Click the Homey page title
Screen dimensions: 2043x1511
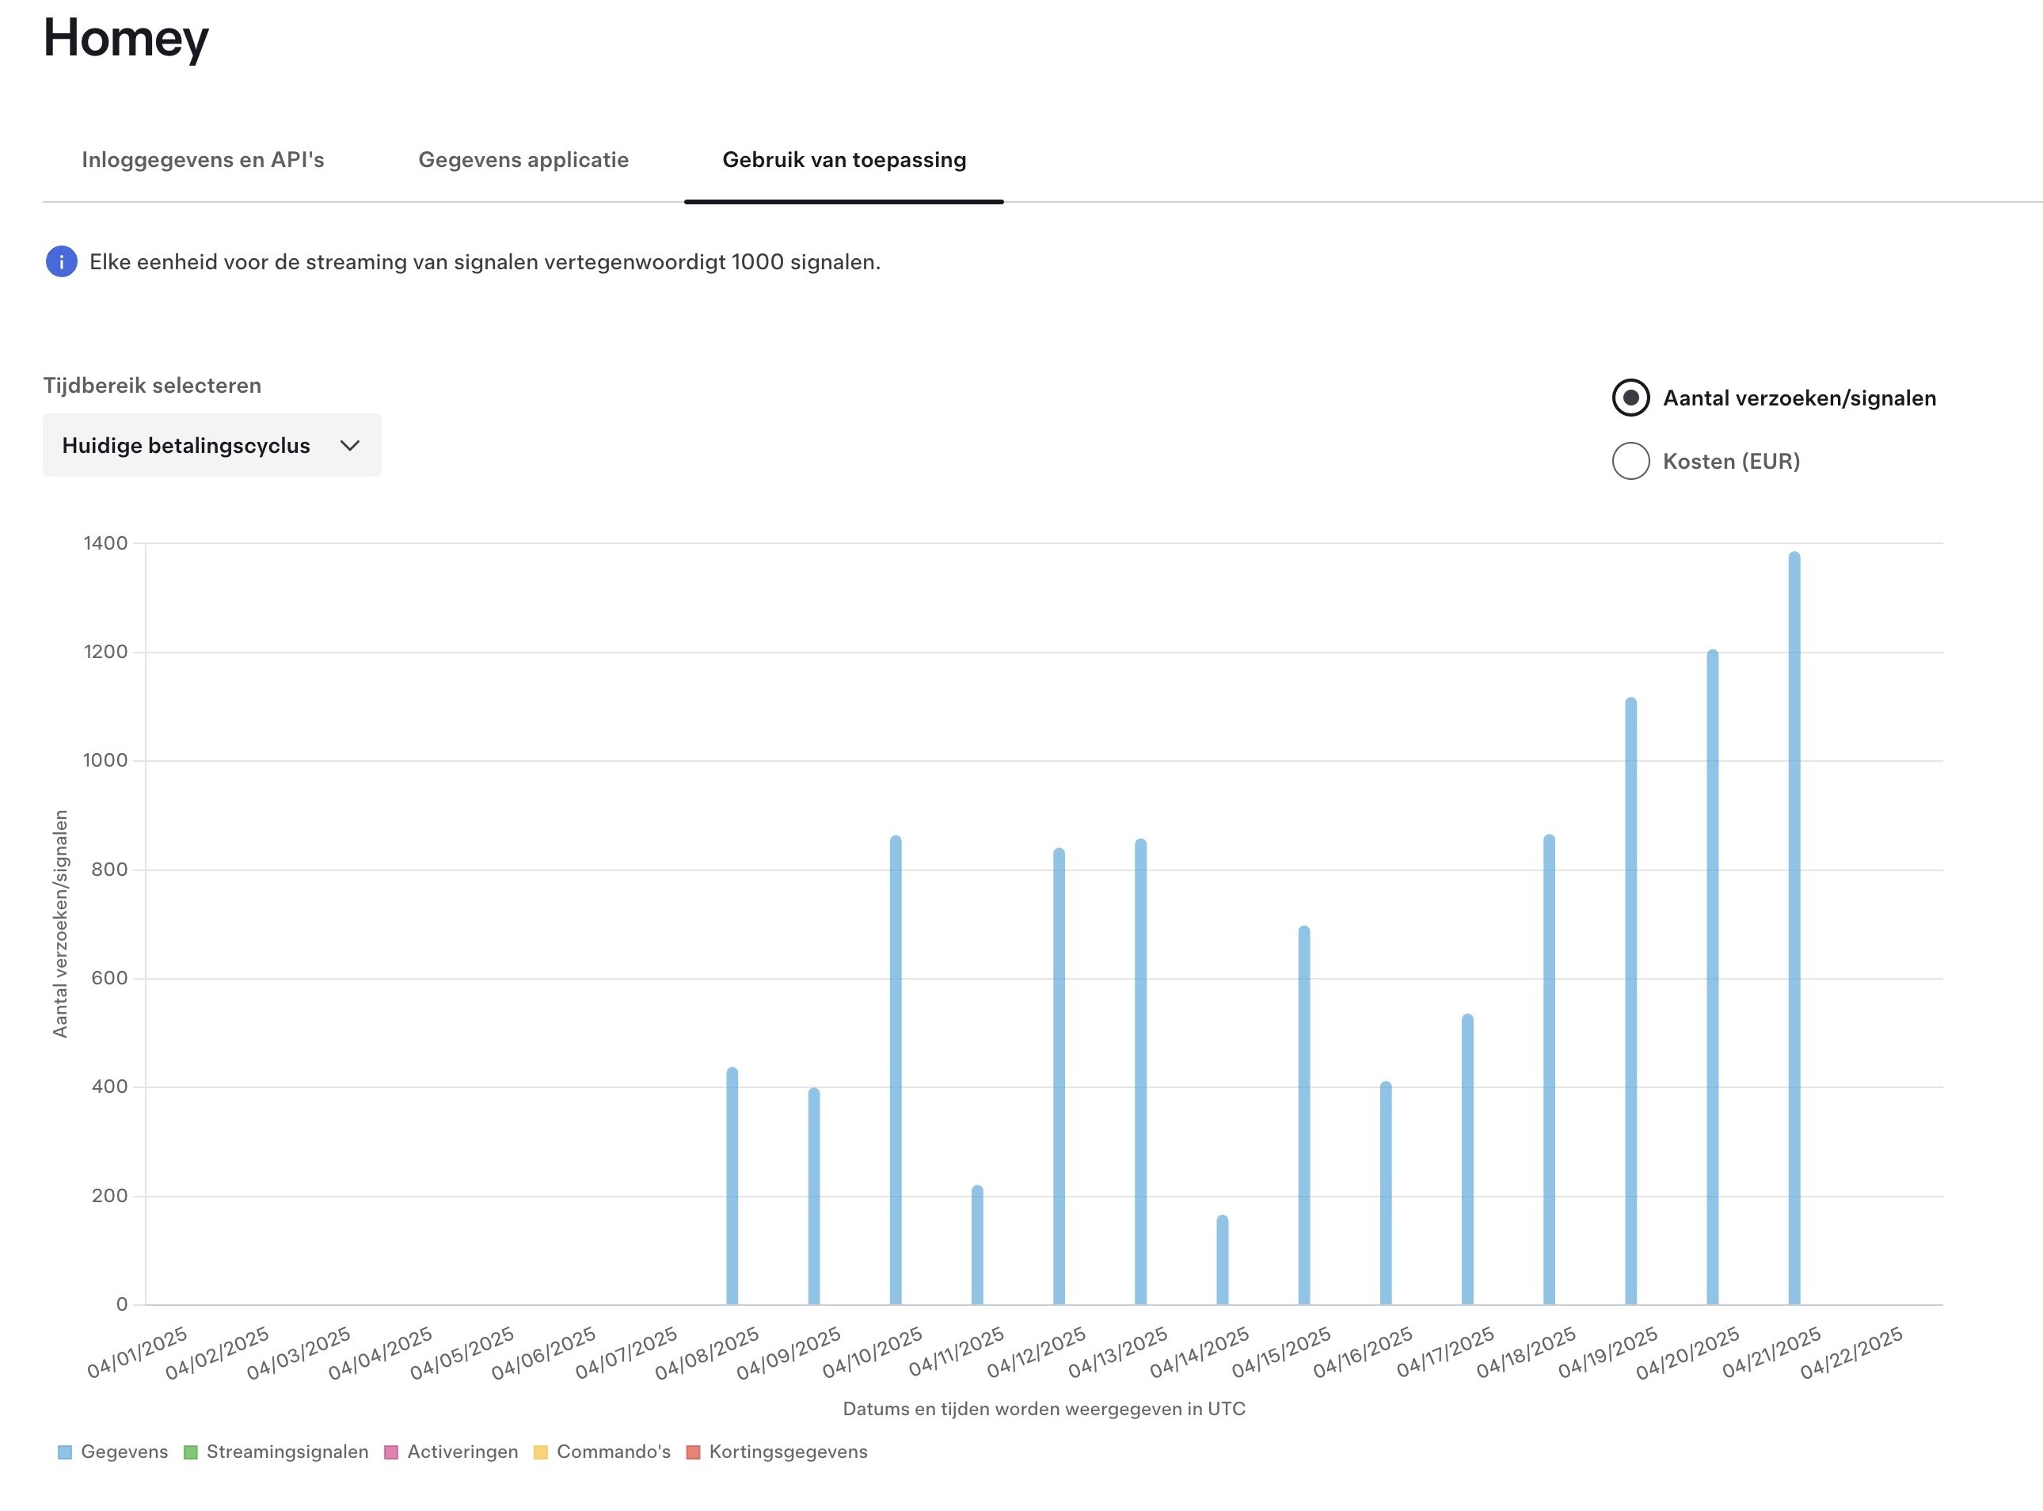[126, 39]
